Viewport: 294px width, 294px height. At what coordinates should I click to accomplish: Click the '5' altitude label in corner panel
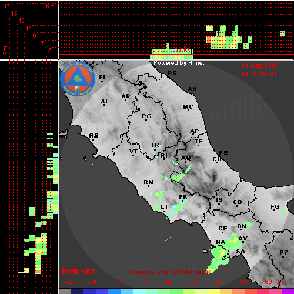(x=50, y=50)
